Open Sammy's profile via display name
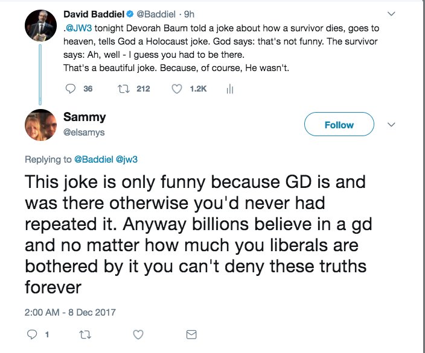 pyautogui.click(x=85, y=117)
